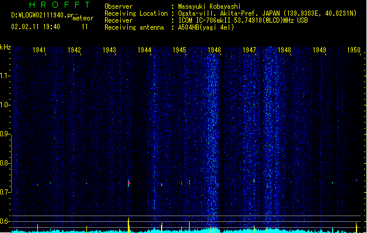Viewport: 367px width, 233px height.
Task: Click the green 'meteor' label
Action: point(83,18)
